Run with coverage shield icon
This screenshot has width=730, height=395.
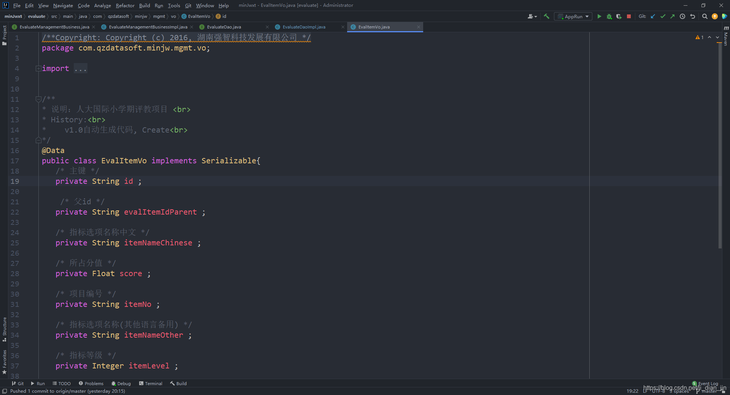619,16
